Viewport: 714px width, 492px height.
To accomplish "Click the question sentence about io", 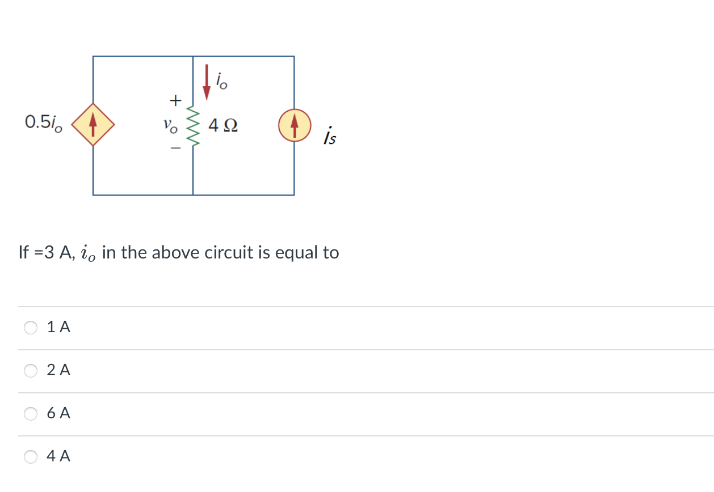I will [x=179, y=253].
